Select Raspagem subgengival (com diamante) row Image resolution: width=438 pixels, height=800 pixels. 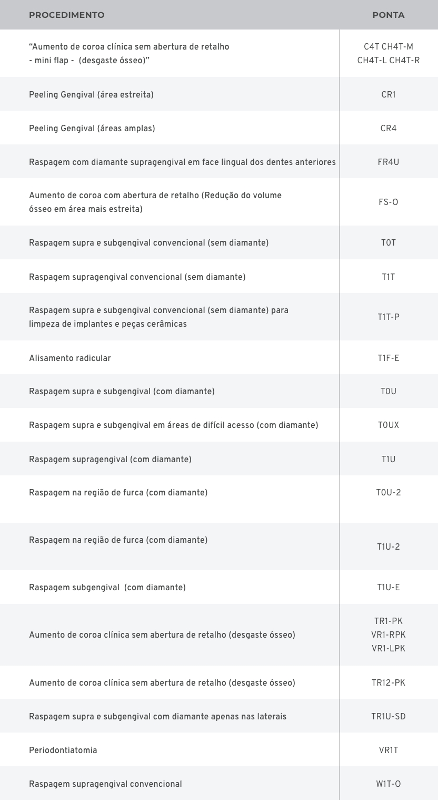coord(107,588)
